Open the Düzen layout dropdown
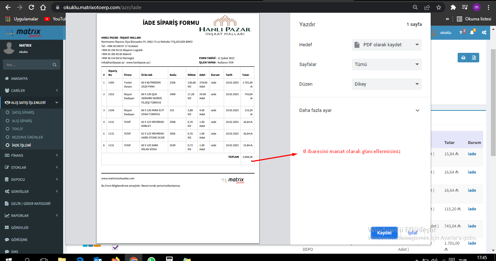This screenshot has width=496, height=261. click(387, 84)
